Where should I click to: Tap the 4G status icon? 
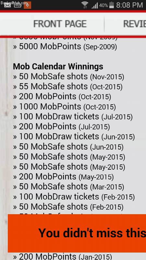tap(18, 5)
